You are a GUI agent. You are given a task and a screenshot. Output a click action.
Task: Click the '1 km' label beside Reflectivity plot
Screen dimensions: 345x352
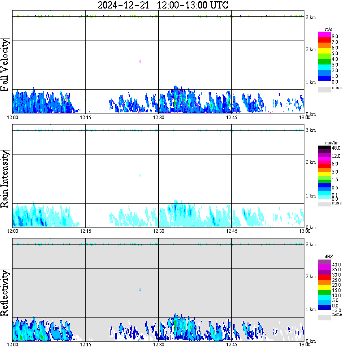(311, 309)
